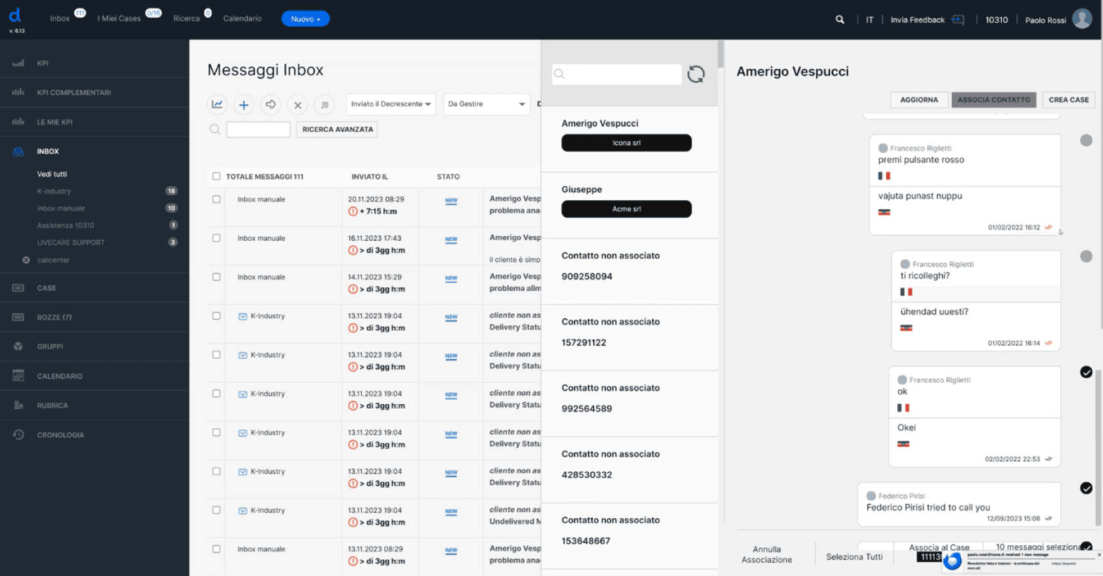This screenshot has height=576, width=1103.
Task: Check the 16.11.2023 17:43 message row
Action: tap(217, 238)
